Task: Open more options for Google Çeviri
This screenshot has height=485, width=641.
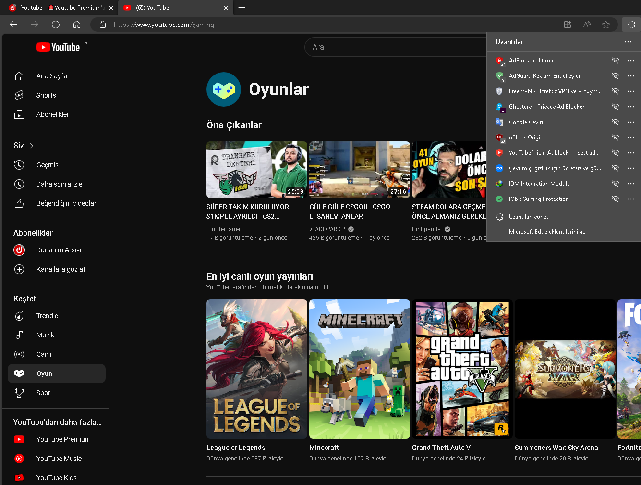Action: 631,122
